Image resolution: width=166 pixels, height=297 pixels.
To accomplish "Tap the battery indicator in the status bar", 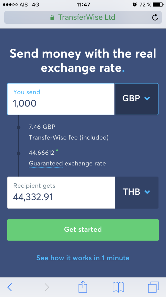I will tap(158, 4).
